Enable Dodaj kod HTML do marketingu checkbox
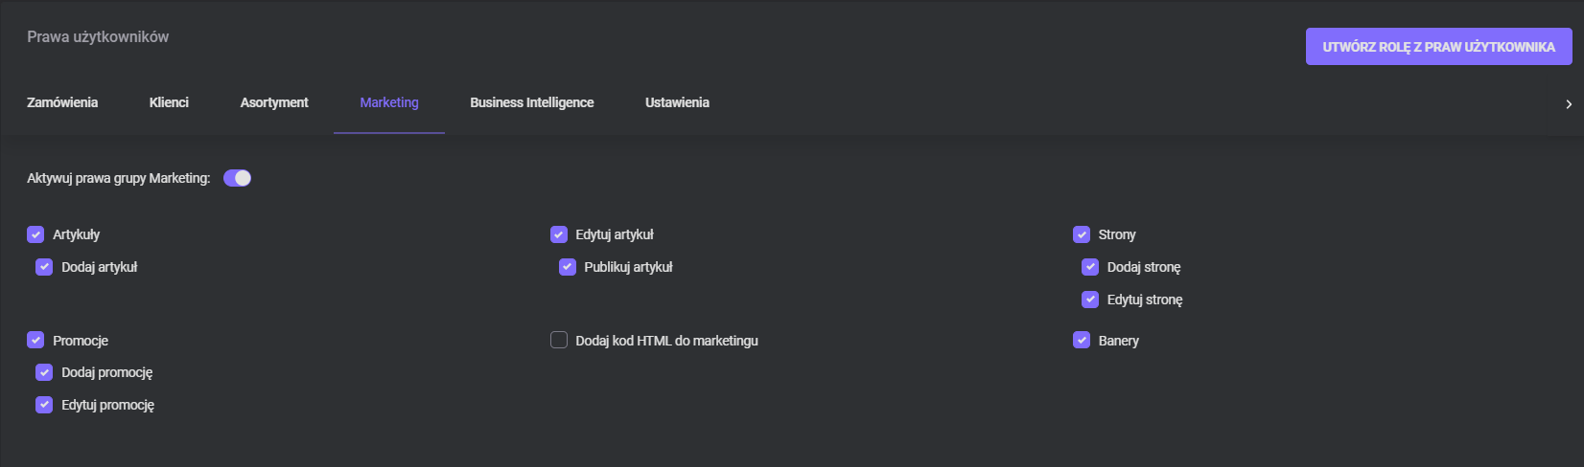This screenshot has height=467, width=1584. coord(559,340)
